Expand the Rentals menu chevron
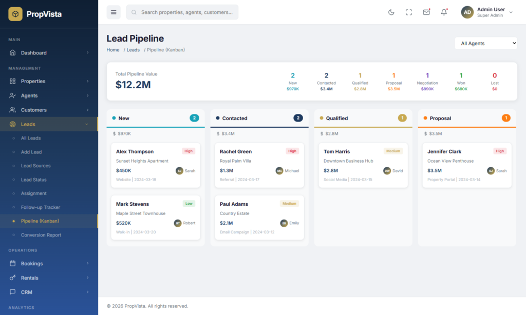The image size is (526, 315). tap(87, 278)
